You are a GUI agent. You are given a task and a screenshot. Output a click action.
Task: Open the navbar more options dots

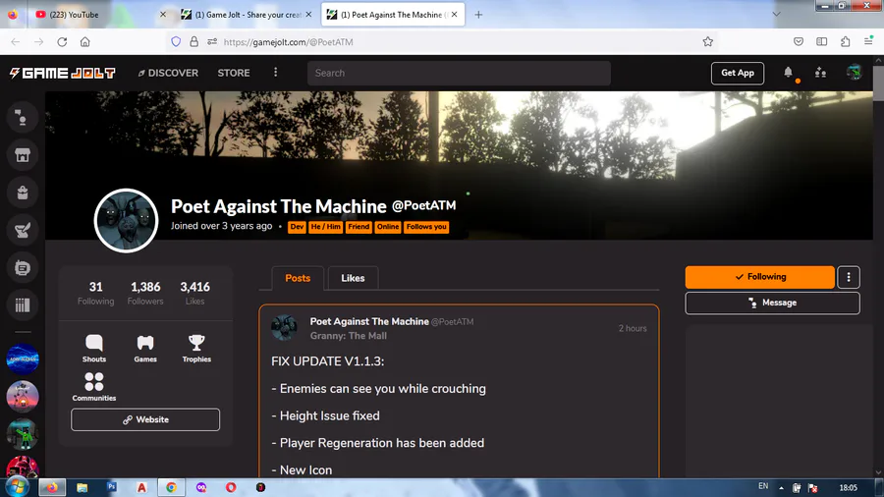point(276,72)
